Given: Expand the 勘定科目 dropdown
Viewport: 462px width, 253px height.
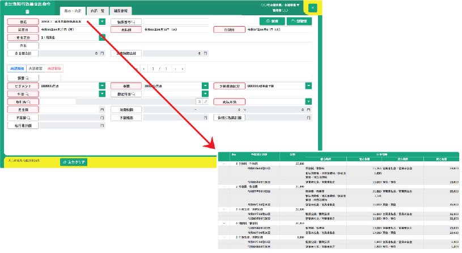Looking at the screenshot, I should [205, 94].
